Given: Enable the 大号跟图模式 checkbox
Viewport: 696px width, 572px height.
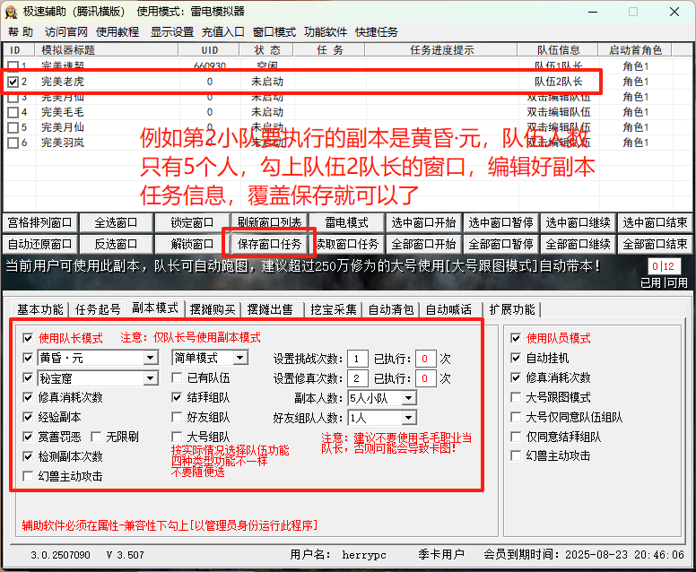Looking at the screenshot, I should coord(516,397).
